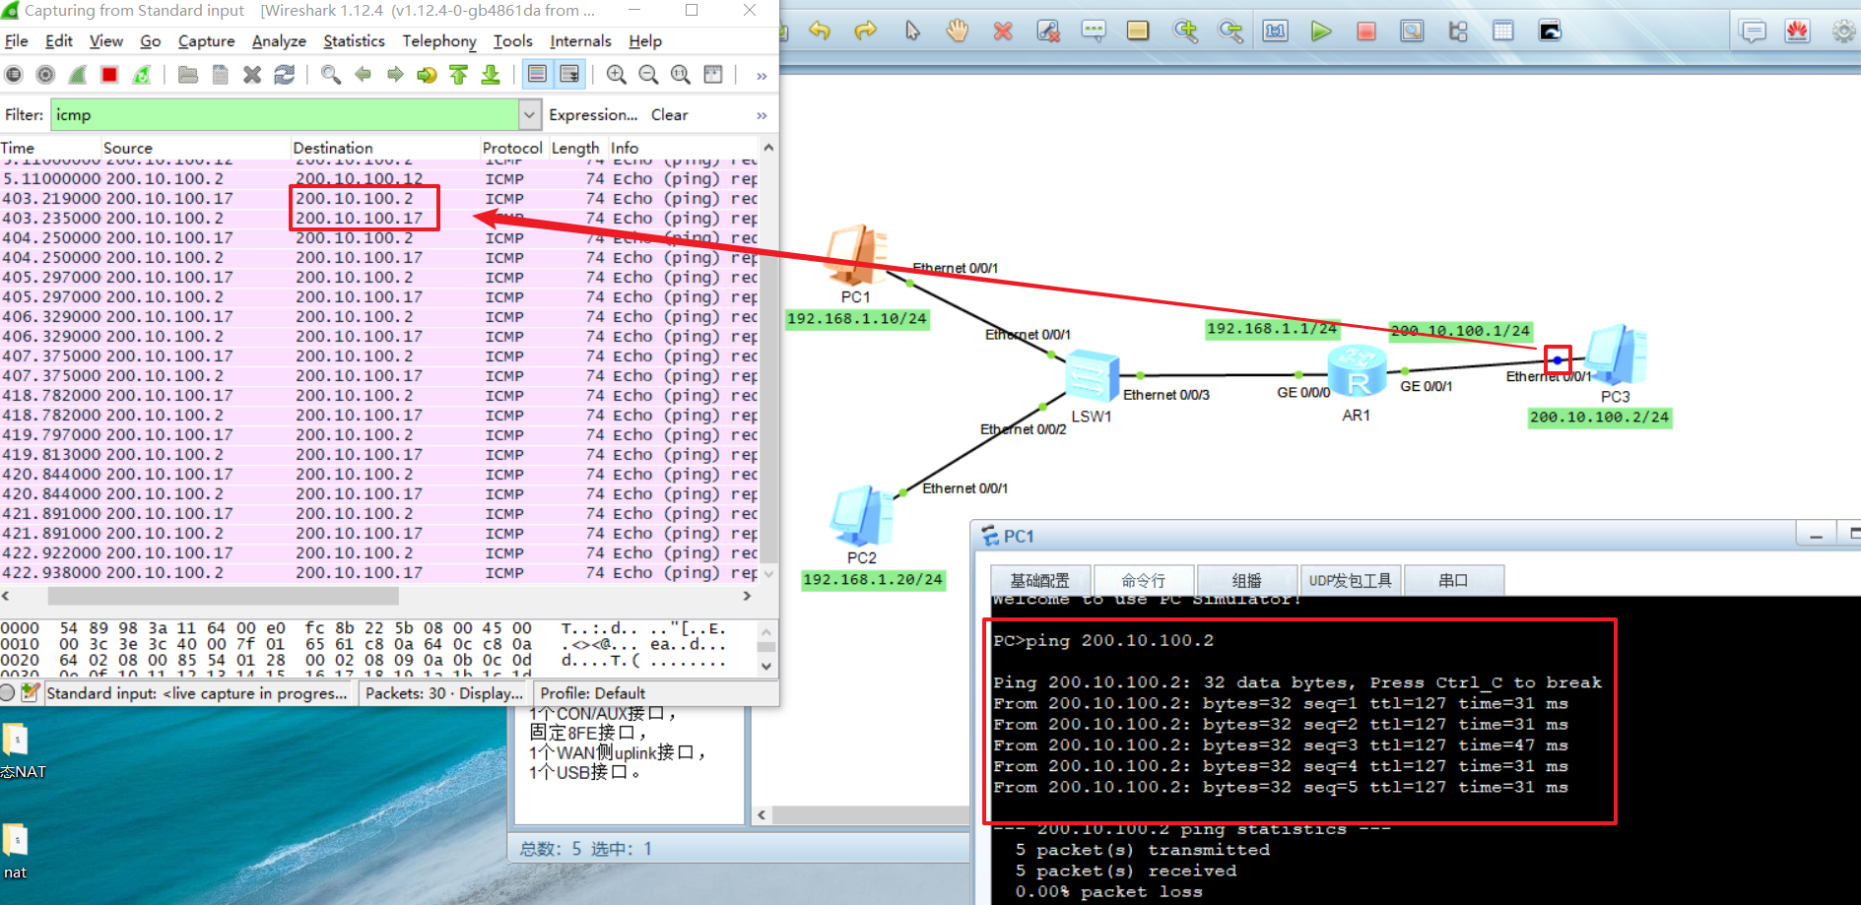
Task: Sort packets by the Destination column
Action: point(384,148)
